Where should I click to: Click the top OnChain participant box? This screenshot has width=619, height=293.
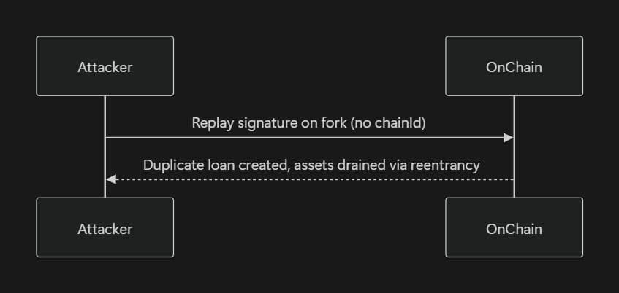pyautogui.click(x=514, y=66)
